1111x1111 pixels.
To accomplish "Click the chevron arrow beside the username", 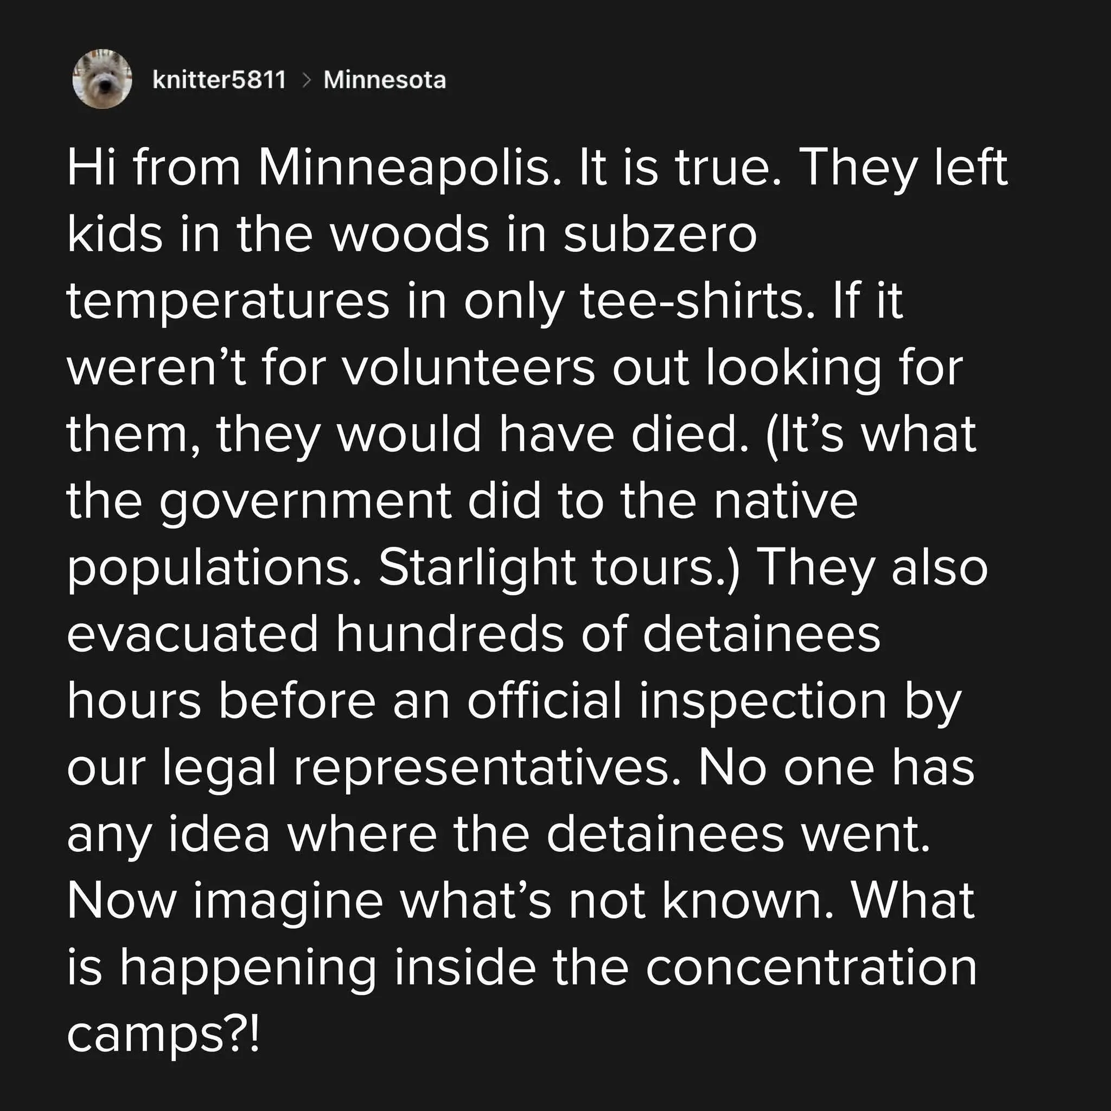I will (x=305, y=80).
